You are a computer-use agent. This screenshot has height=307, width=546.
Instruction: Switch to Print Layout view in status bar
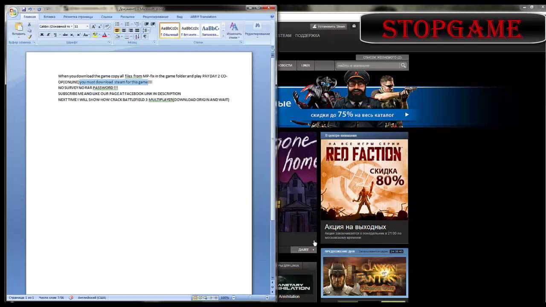[195, 298]
